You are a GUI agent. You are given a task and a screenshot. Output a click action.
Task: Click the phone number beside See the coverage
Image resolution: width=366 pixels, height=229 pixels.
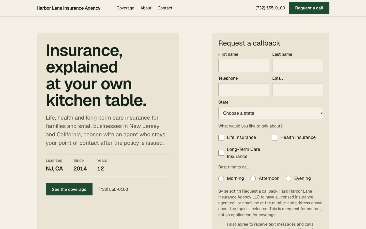[x=113, y=189]
